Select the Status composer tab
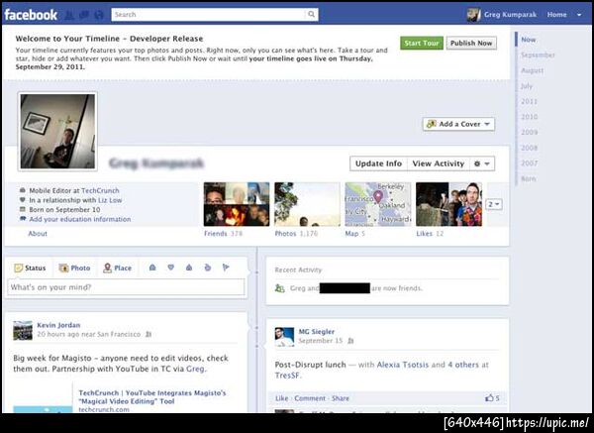This screenshot has width=594, height=433. tap(30, 268)
